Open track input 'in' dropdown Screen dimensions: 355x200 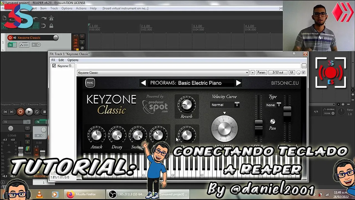coord(36,45)
